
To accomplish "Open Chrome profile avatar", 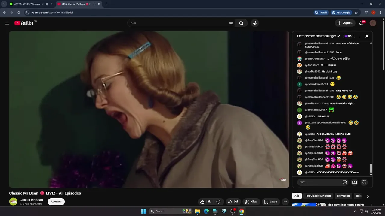I will tap(373, 13).
